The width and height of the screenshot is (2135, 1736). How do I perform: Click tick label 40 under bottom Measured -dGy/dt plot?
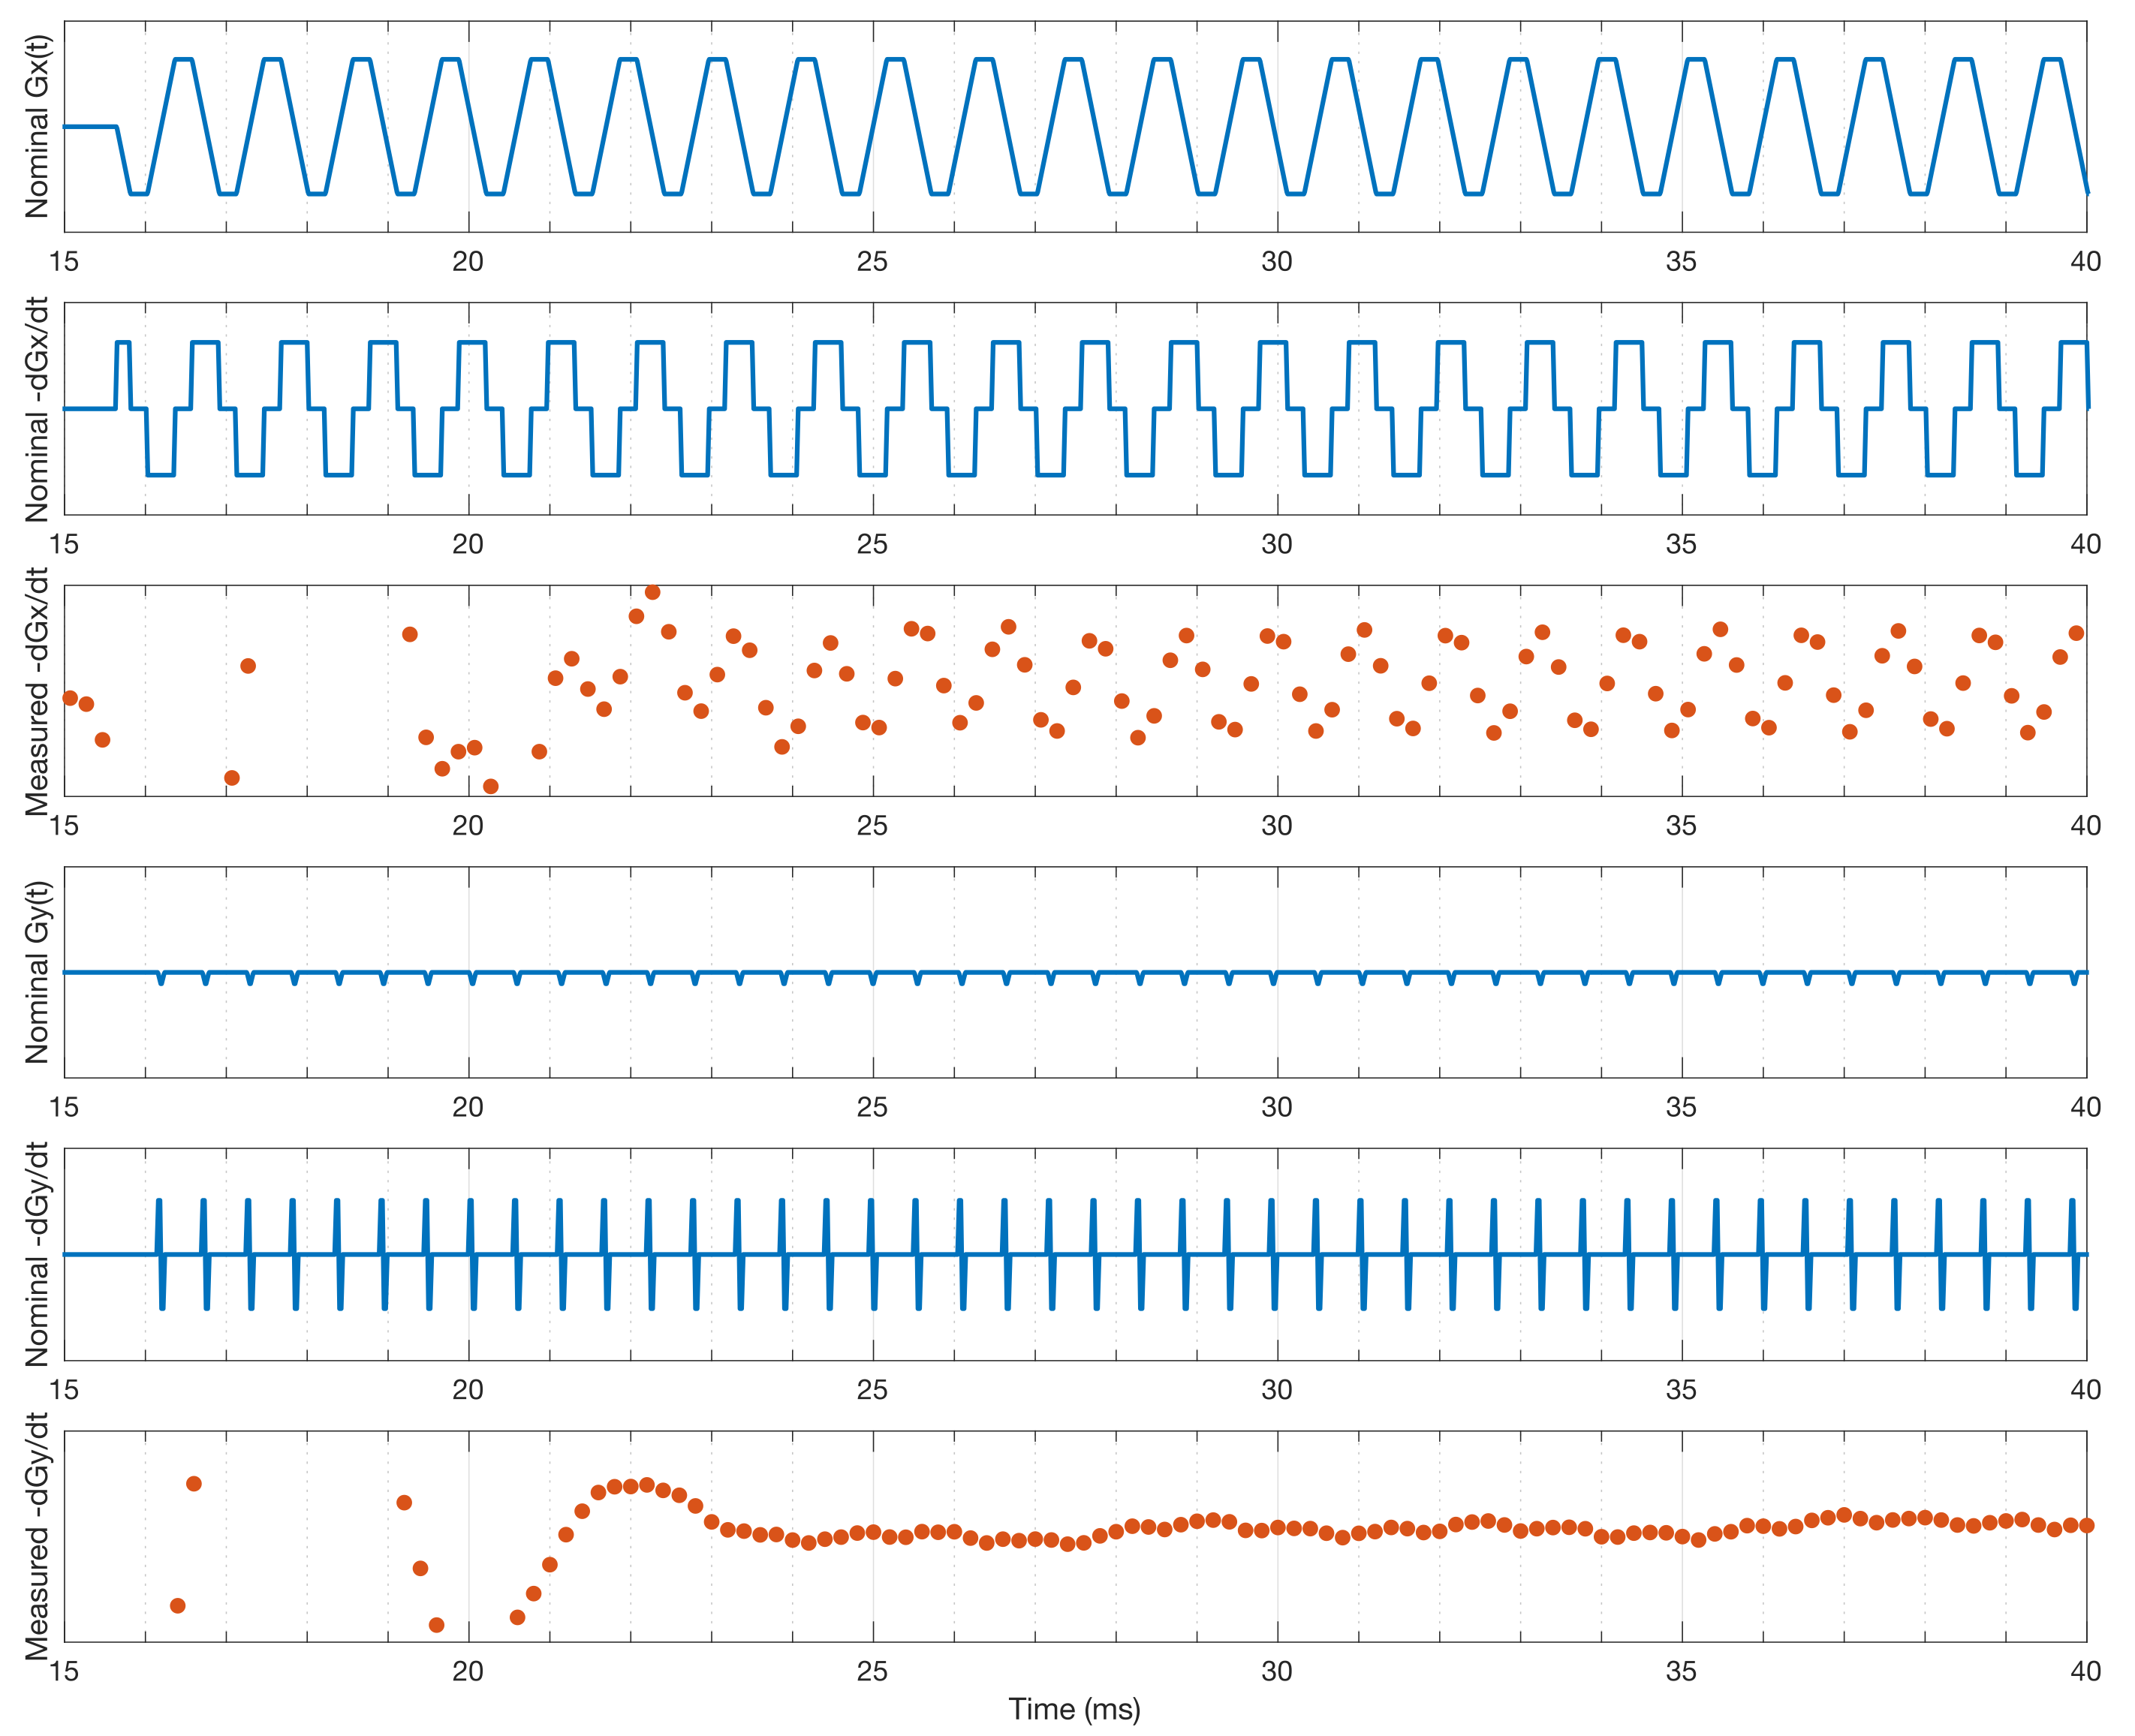pyautogui.click(x=2085, y=1671)
